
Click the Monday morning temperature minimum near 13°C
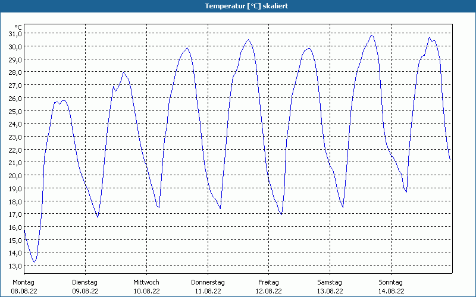pos(35,262)
